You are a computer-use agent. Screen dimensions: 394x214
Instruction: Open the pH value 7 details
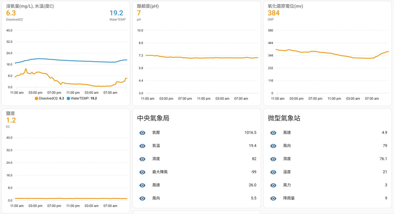(139, 13)
